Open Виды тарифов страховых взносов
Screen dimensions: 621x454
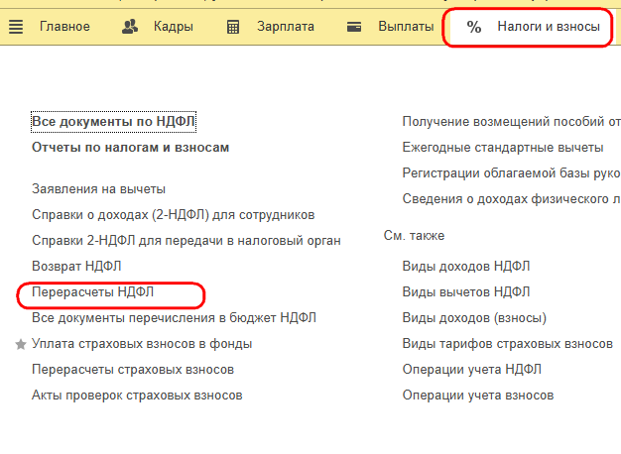pyautogui.click(x=508, y=344)
